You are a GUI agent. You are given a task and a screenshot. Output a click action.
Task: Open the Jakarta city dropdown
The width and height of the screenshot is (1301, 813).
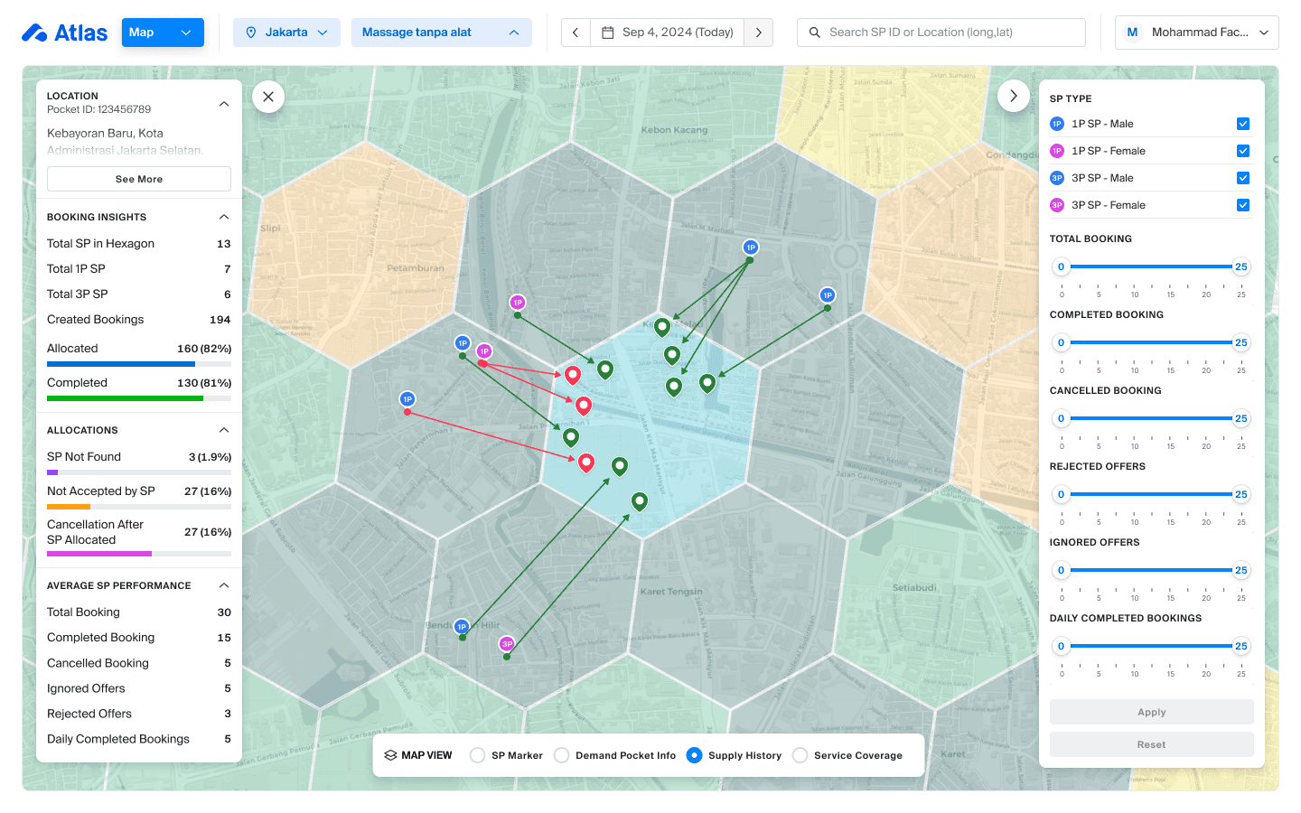pos(286,33)
